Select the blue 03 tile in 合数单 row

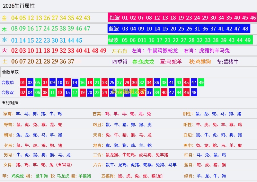tap(30, 82)
